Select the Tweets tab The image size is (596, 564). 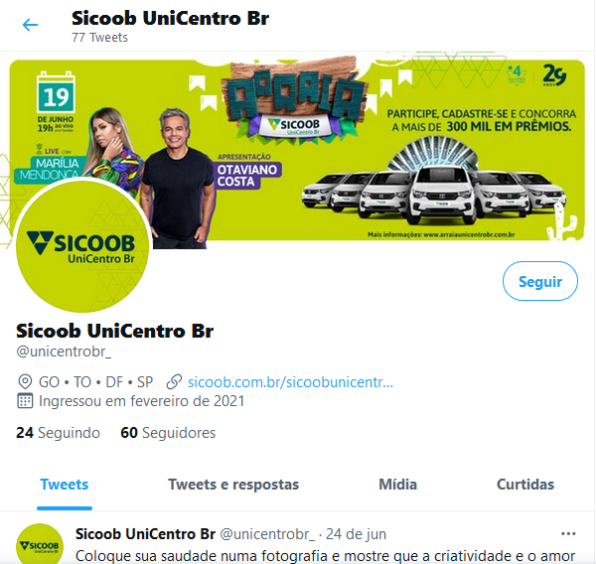click(65, 485)
